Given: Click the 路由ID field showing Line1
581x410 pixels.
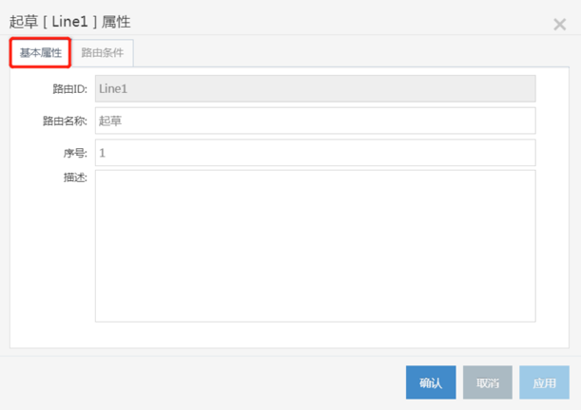Looking at the screenshot, I should (316, 88).
